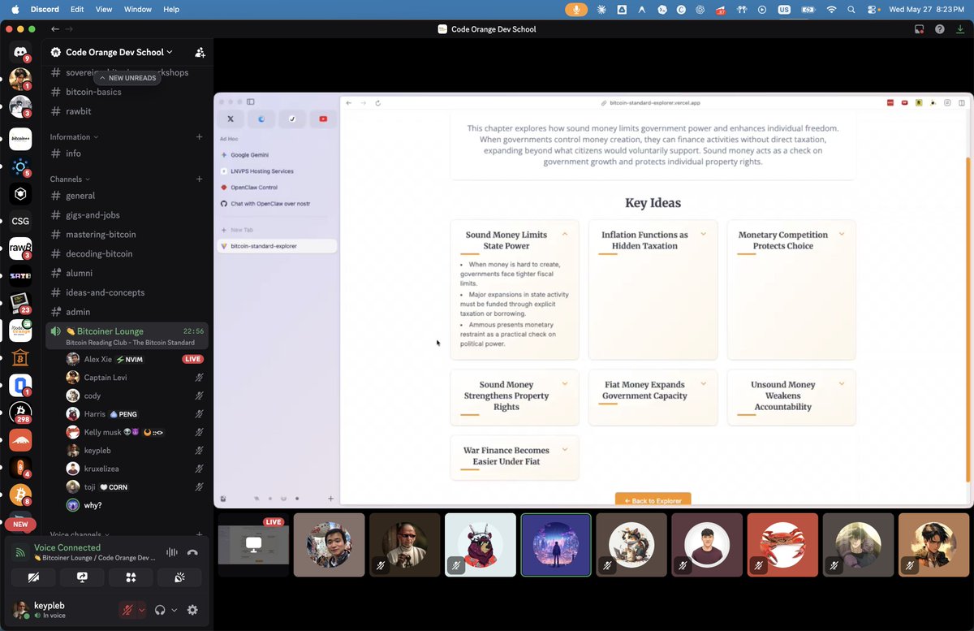Viewport: 974px width, 631px height.
Task: Add new tab plus in shared browser sidebar
Action: click(x=330, y=499)
